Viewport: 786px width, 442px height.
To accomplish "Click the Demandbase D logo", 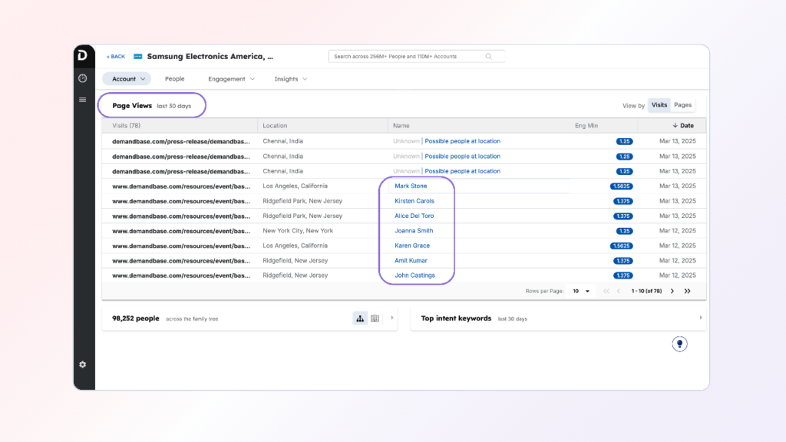I will 83,55.
